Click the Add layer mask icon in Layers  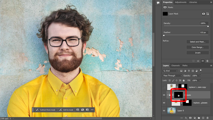pyautogui.click(x=190, y=118)
